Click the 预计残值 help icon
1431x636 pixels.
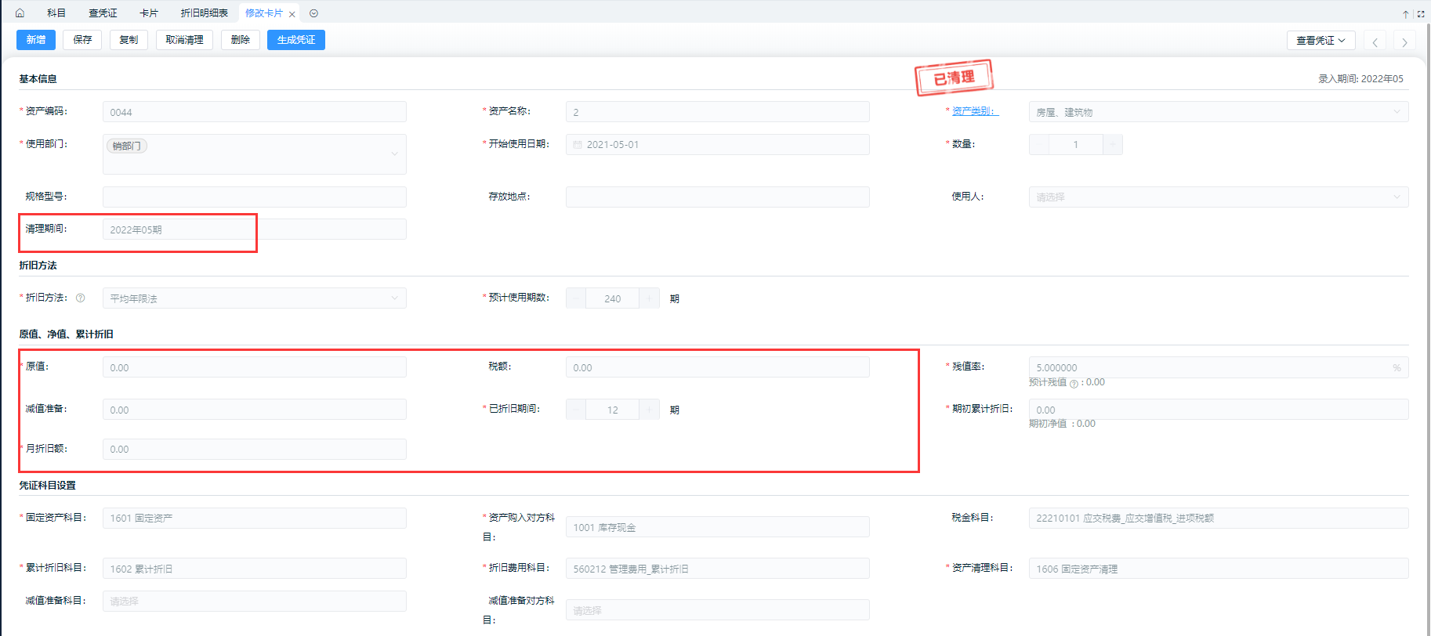coord(1074,383)
